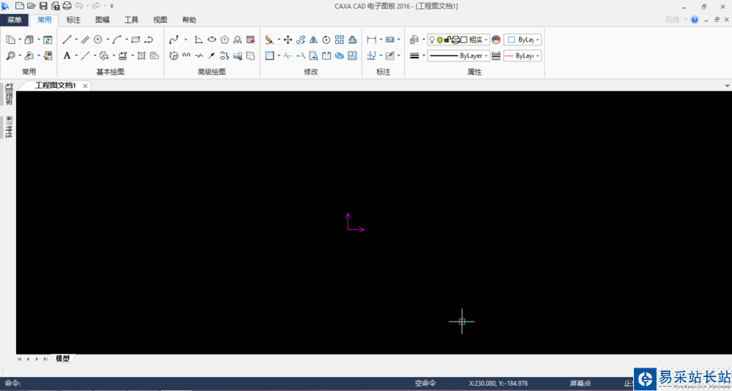The image size is (732, 391).
Task: Select the Rectangle drawing tool
Action: tap(136, 39)
